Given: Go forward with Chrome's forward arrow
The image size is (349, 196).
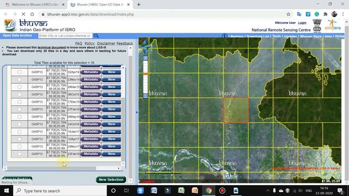Looking at the screenshot, I should 15,14.
